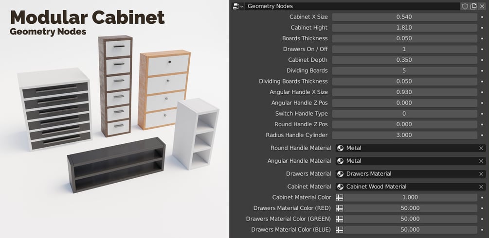Adjust Drawers Material Color (RED) value field
The width and height of the screenshot is (489, 238).
[410, 208]
